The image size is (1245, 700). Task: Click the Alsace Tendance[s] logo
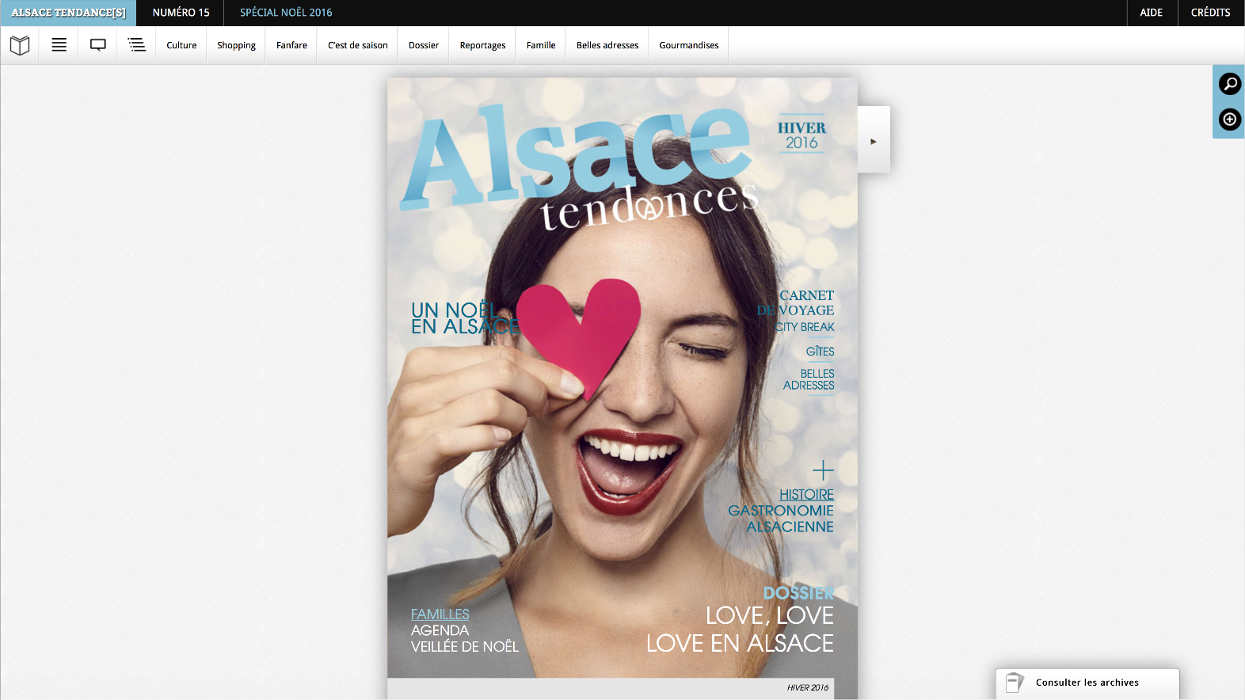[x=68, y=13]
